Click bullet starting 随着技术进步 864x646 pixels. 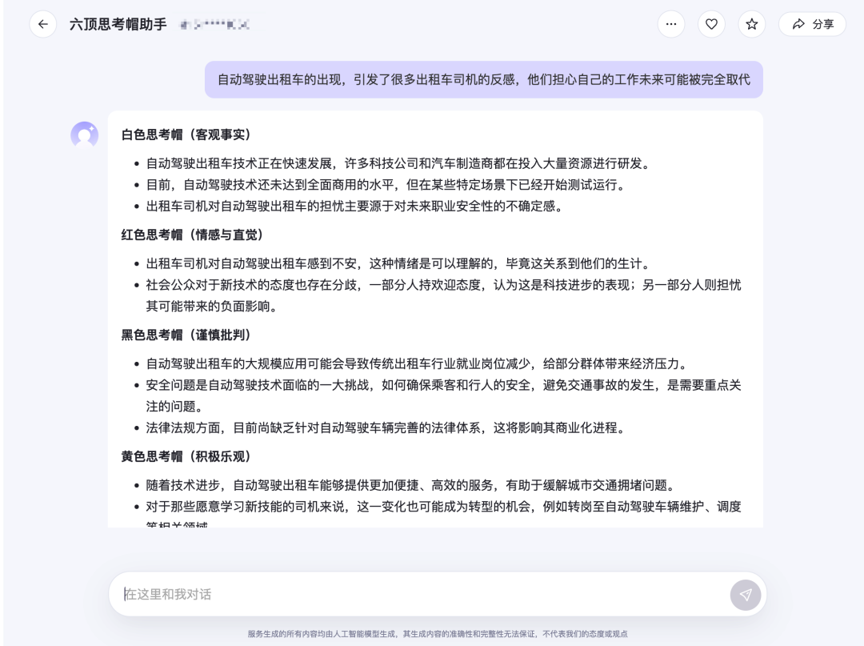412,486
